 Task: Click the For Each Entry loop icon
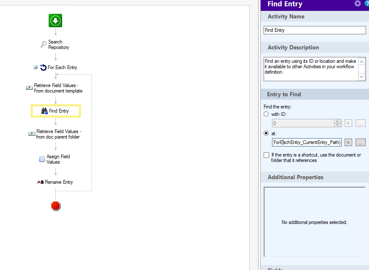43,67
